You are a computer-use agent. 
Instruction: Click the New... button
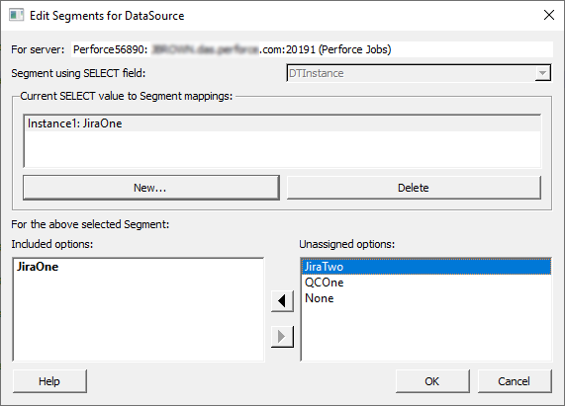pos(151,188)
